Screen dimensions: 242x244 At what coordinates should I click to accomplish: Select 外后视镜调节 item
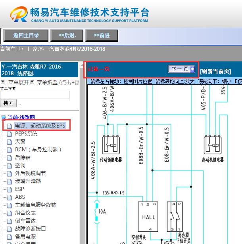pyautogui.click(x=31, y=173)
